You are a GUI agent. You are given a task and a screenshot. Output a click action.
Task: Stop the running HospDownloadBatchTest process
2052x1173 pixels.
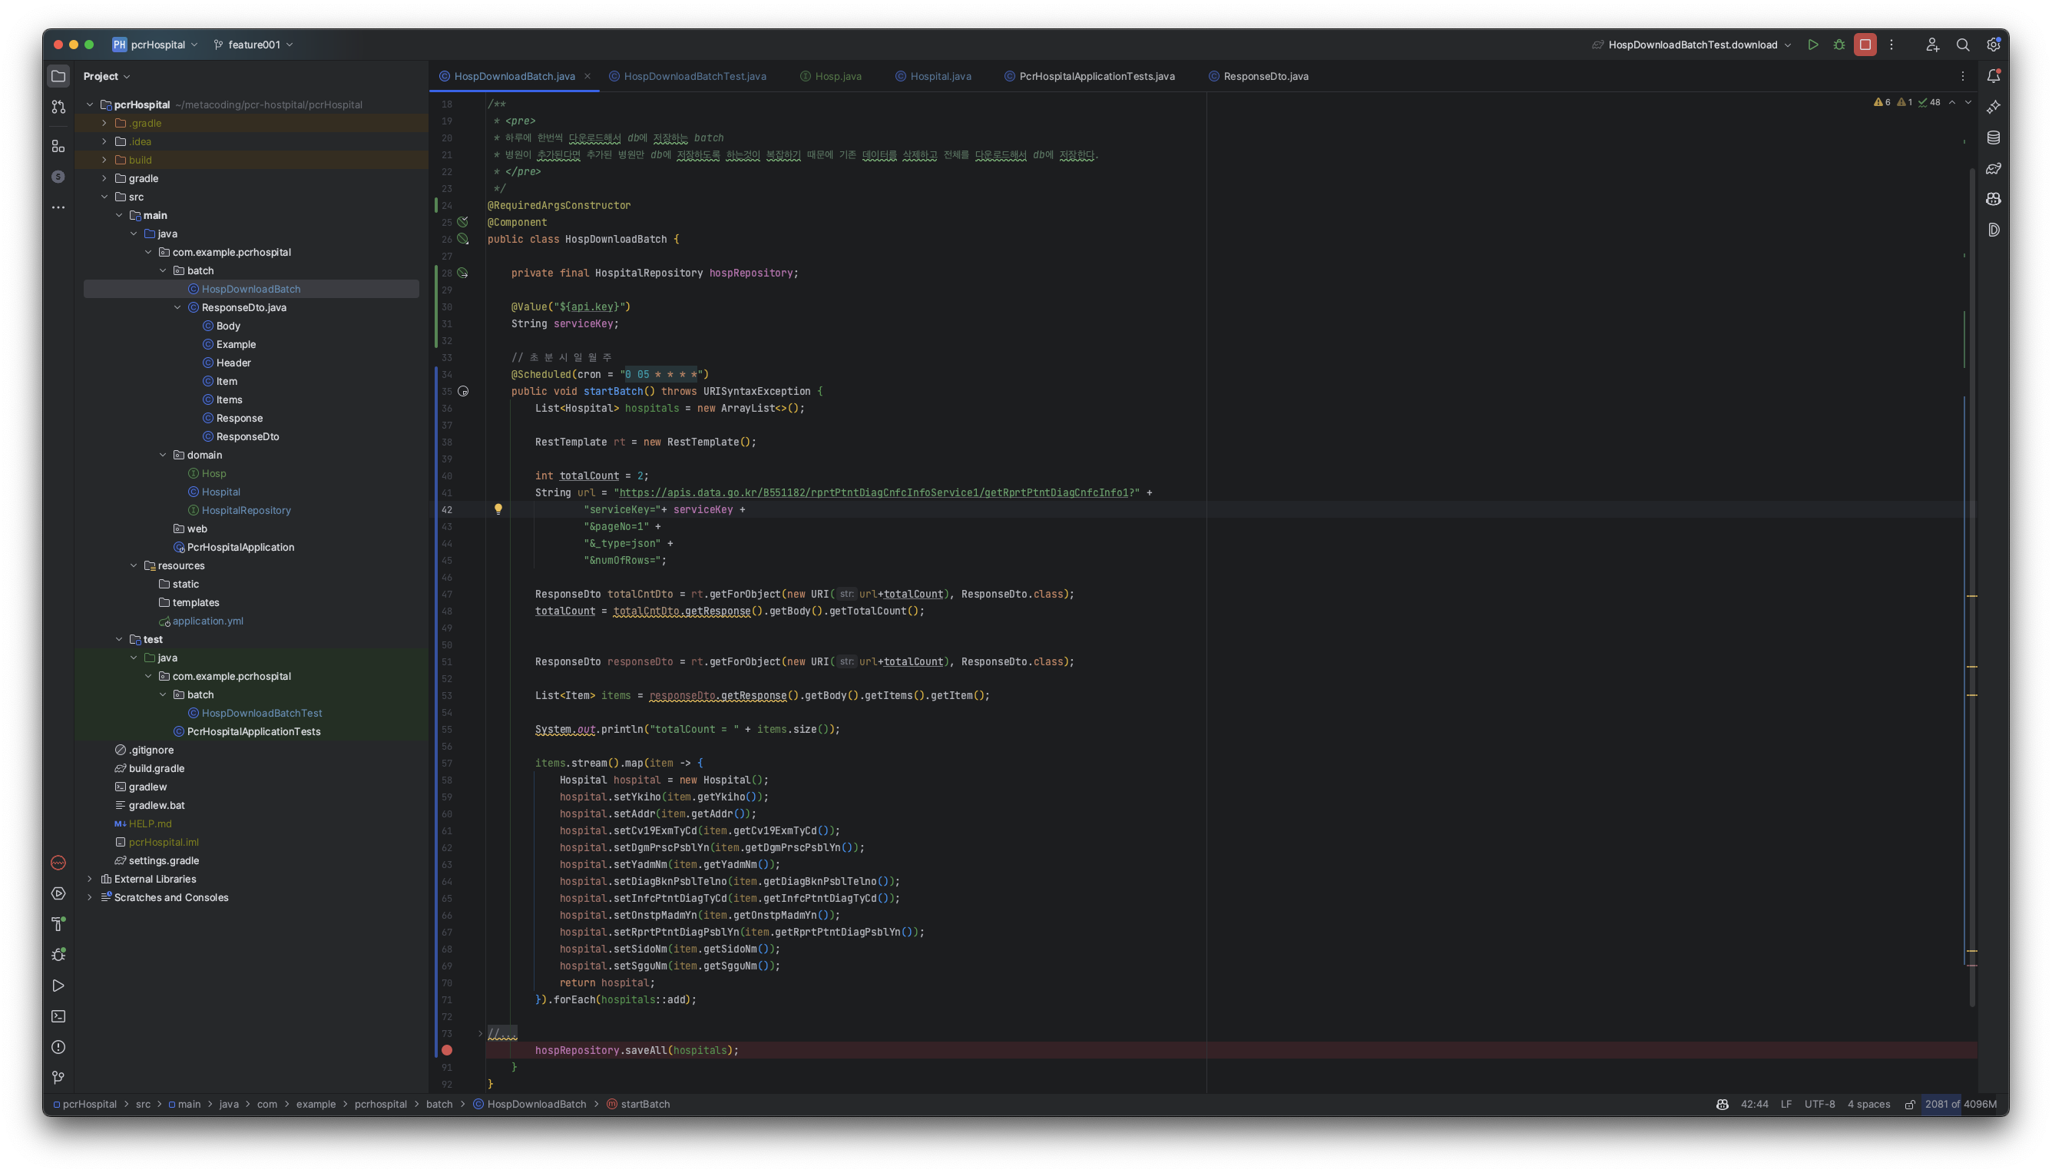point(1865,45)
